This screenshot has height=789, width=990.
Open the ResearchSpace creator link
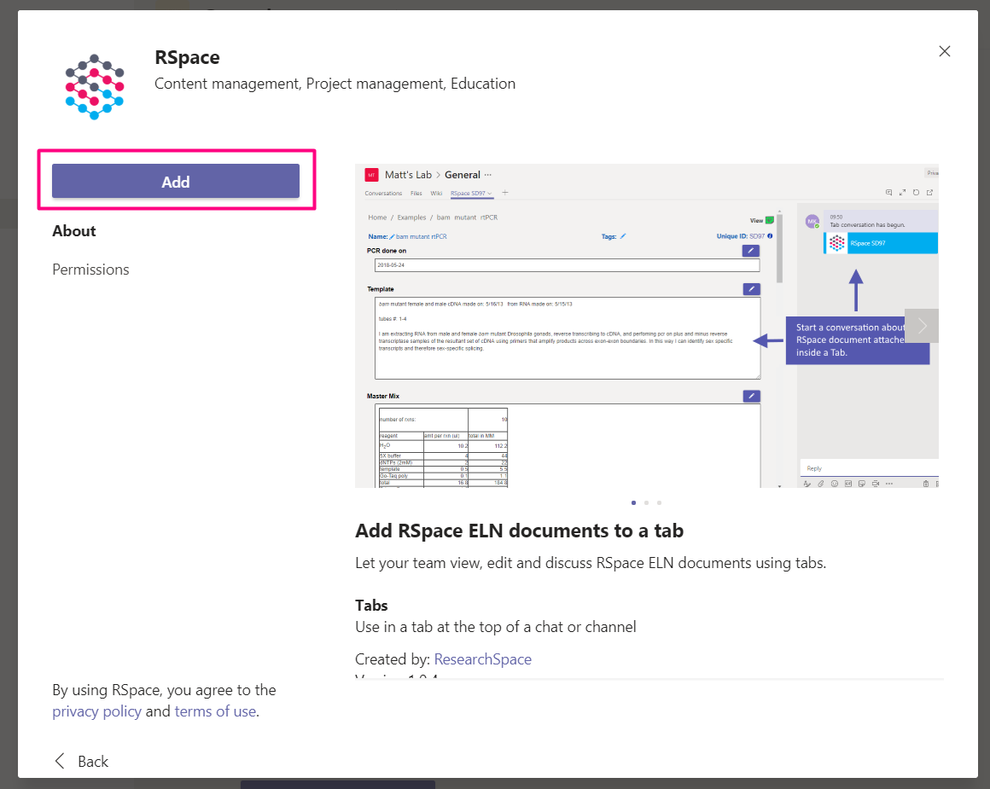[x=483, y=659]
